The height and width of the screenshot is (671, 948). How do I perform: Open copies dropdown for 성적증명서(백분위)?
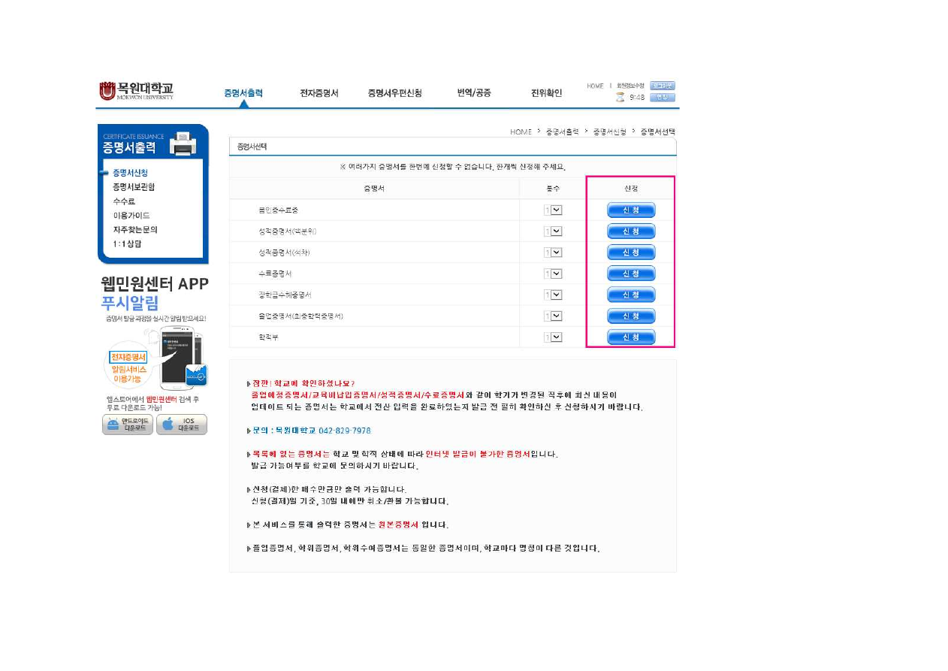[x=556, y=231]
